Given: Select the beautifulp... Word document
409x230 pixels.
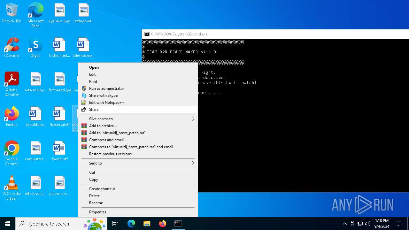Looking at the screenshot, I should point(35,117).
